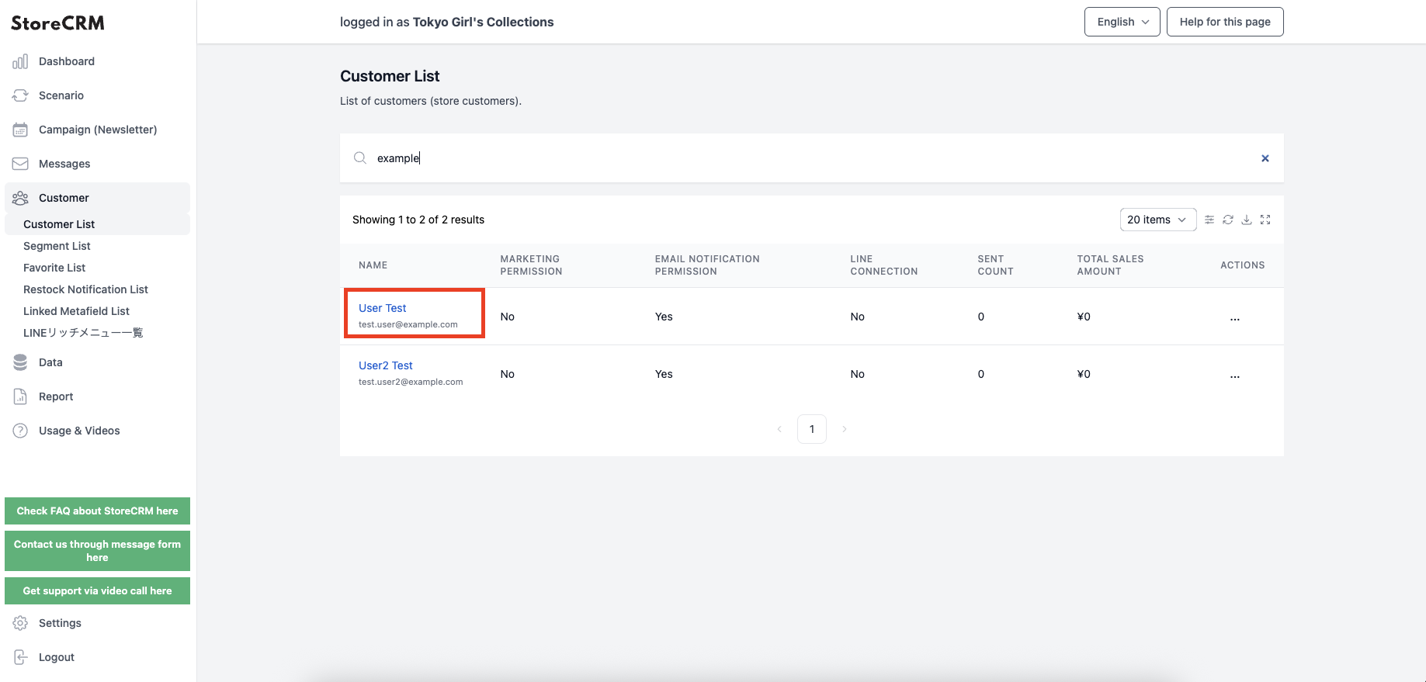Open actions menu for User2 Test row

point(1235,374)
